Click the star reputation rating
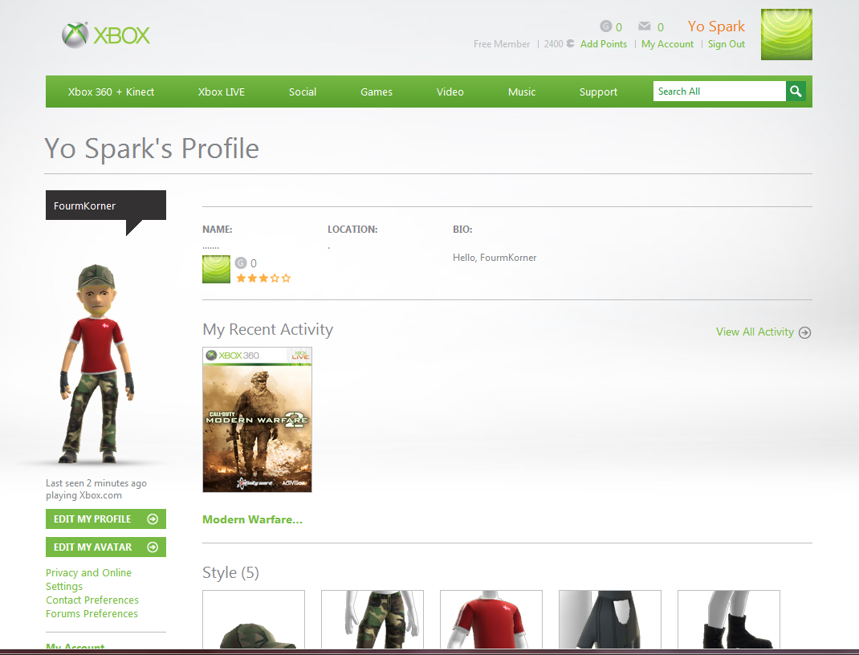 click(x=263, y=279)
